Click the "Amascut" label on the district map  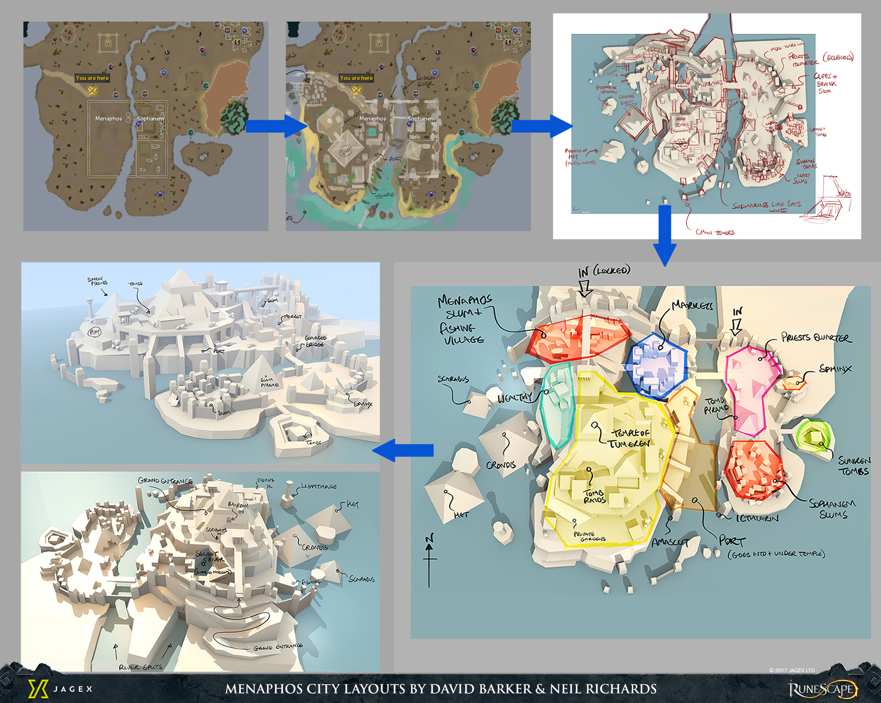pos(670,542)
